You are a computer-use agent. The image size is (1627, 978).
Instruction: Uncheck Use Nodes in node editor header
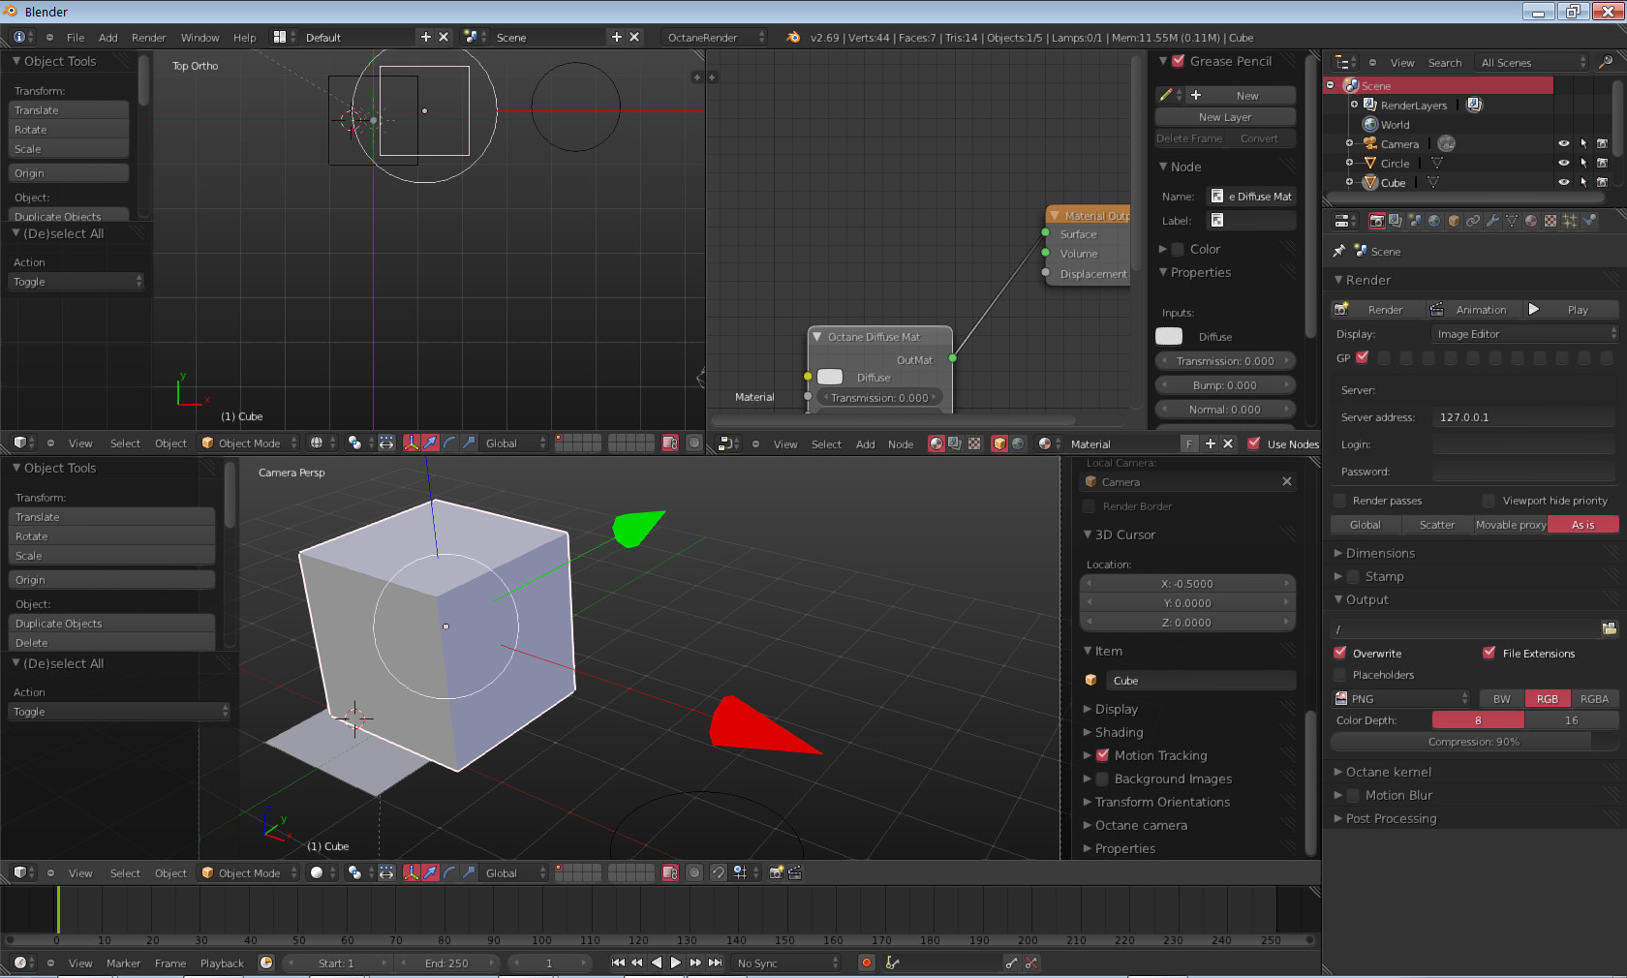pos(1253,443)
